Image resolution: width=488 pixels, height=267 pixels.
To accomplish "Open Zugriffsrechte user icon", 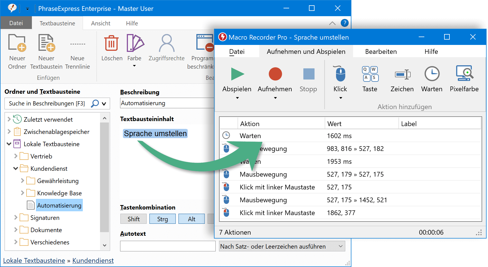I will [x=167, y=43].
